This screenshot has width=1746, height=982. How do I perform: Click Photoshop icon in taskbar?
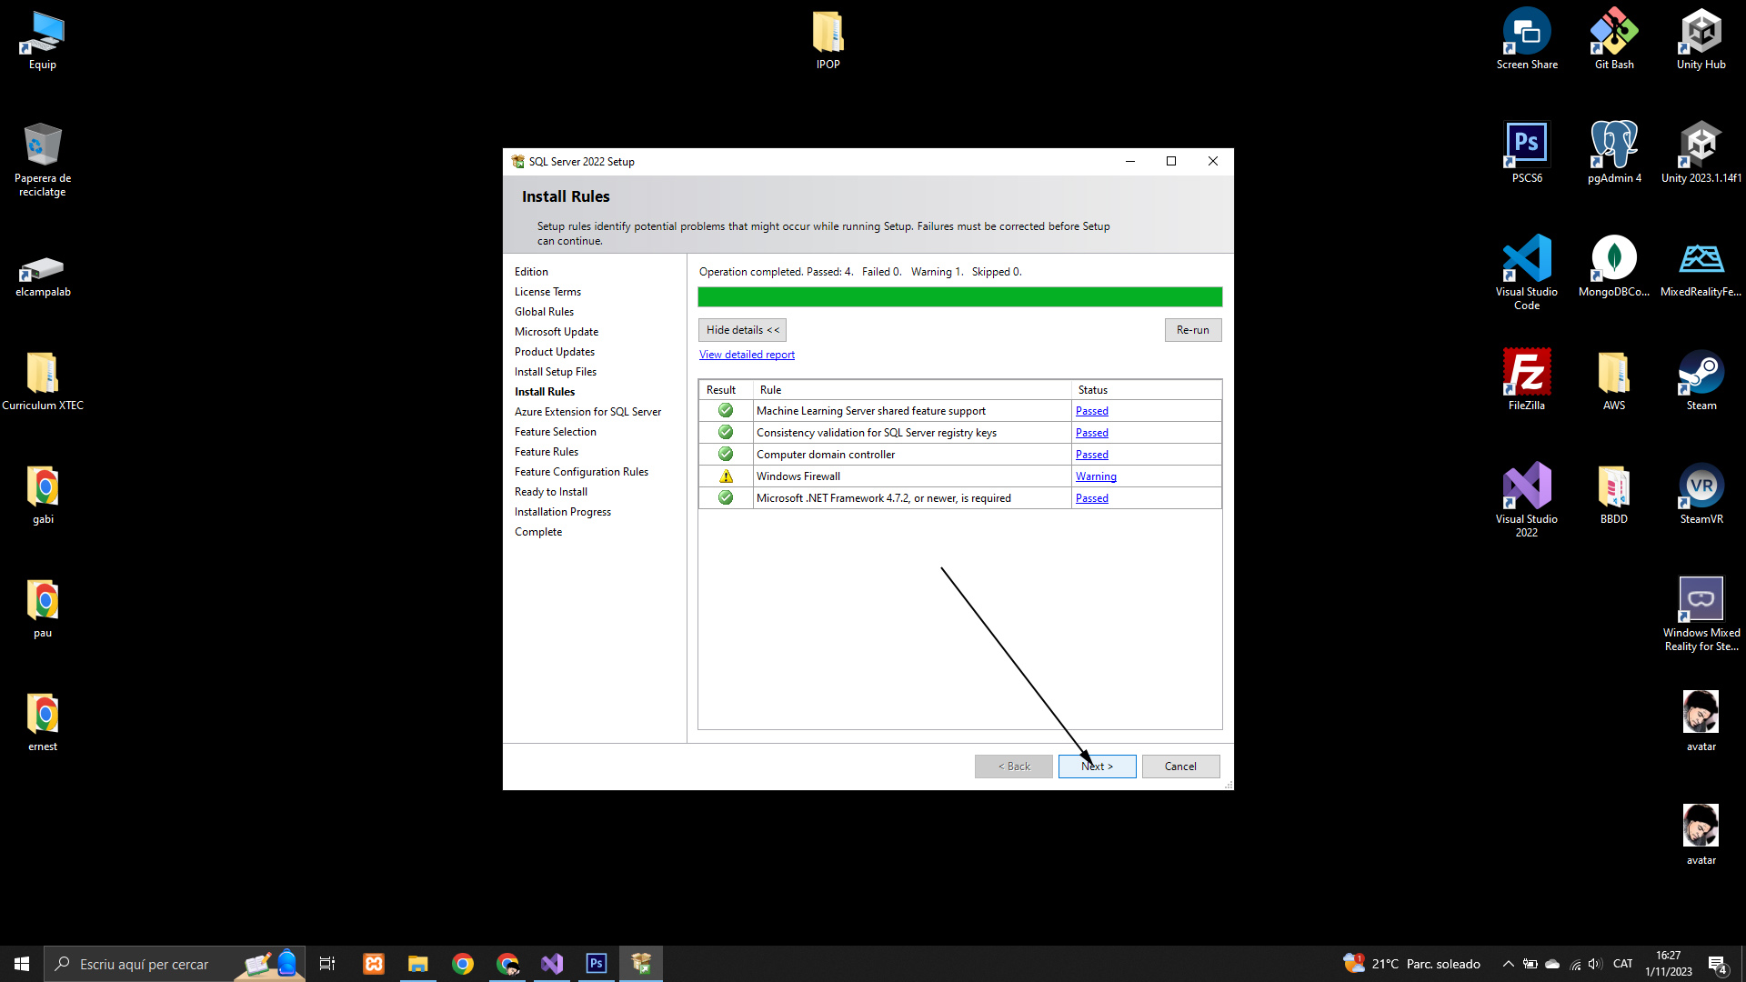(x=597, y=964)
